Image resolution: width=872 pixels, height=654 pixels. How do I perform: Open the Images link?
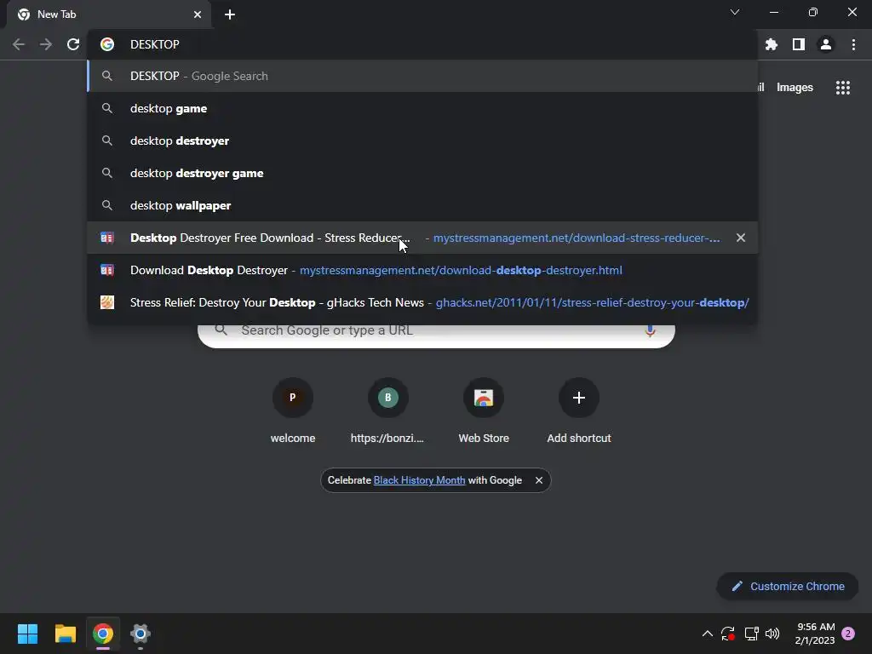[x=795, y=88]
